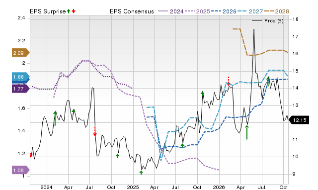Screen dimensions: 318x190
Task: Select the red negative surprise marker near July 2024
Action: point(95,131)
